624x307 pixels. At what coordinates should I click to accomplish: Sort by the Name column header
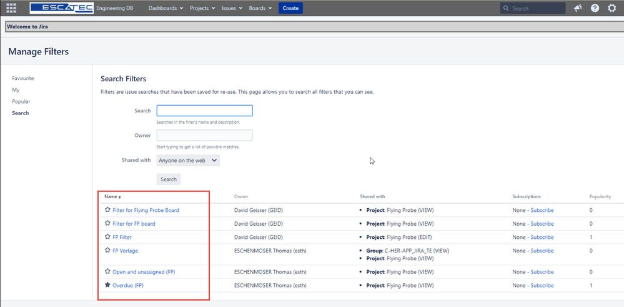pos(112,197)
